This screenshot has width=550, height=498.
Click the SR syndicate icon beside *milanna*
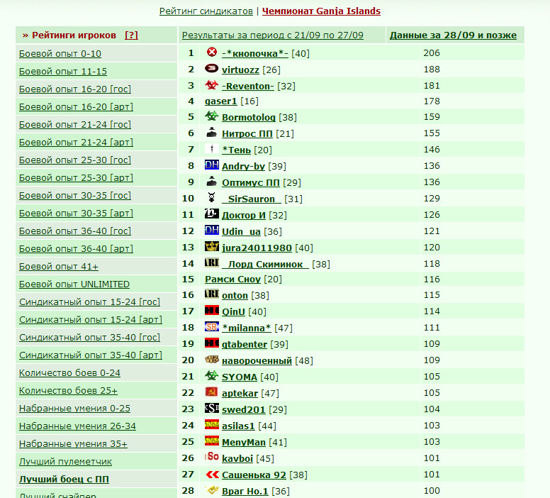point(211,326)
